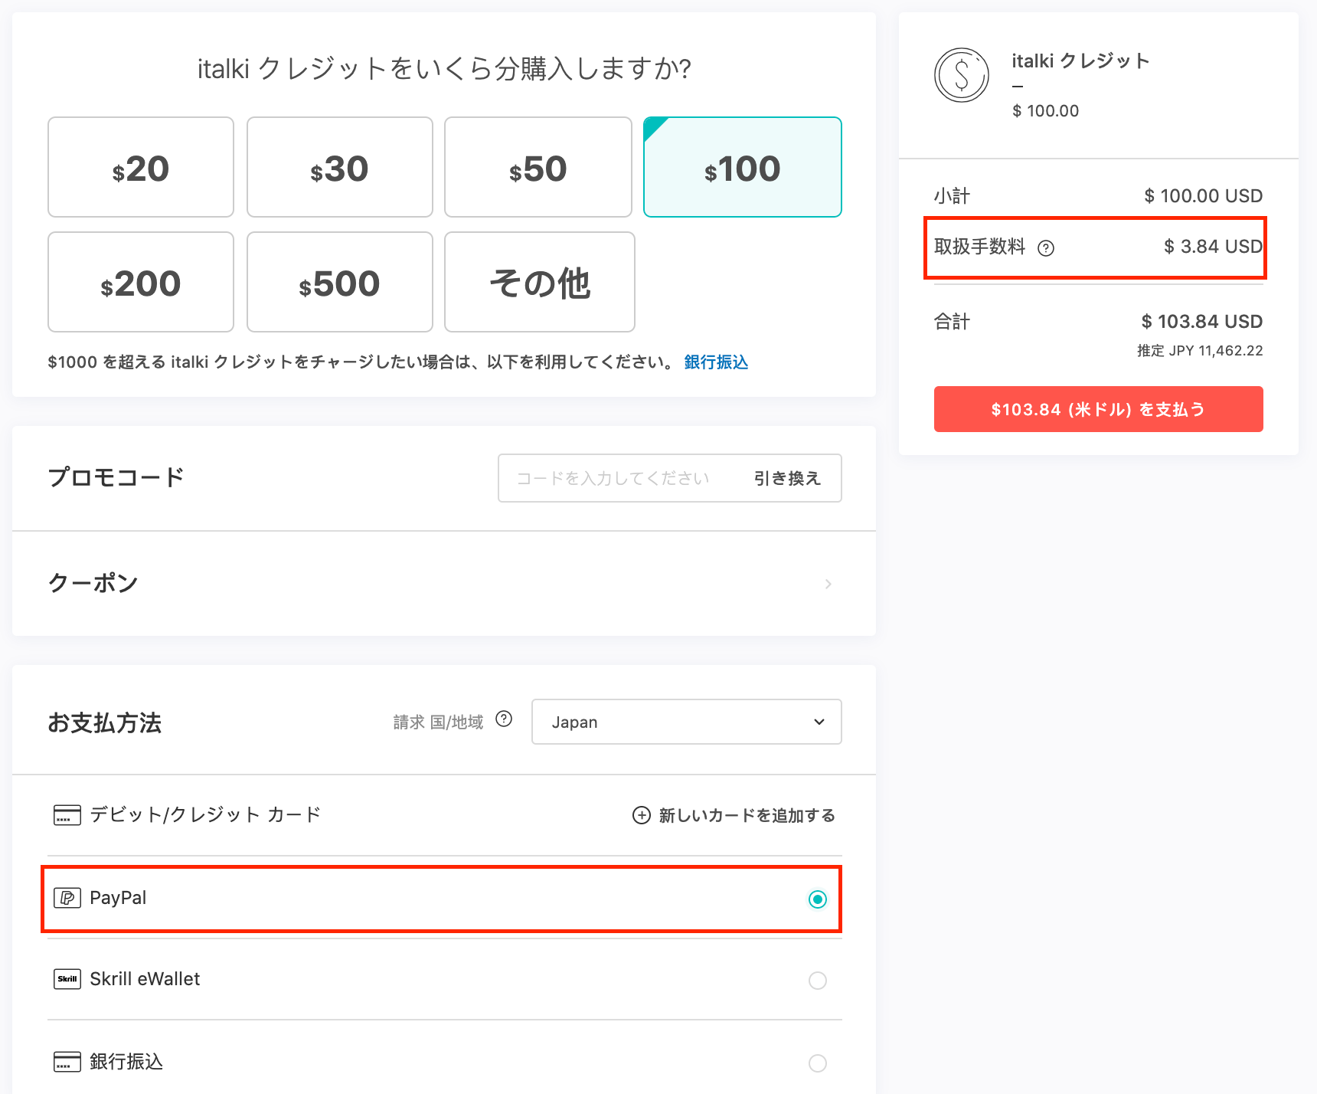Screen dimensions: 1317x1094
Task: Click the PayPal logo icon
Action: tap(67, 898)
